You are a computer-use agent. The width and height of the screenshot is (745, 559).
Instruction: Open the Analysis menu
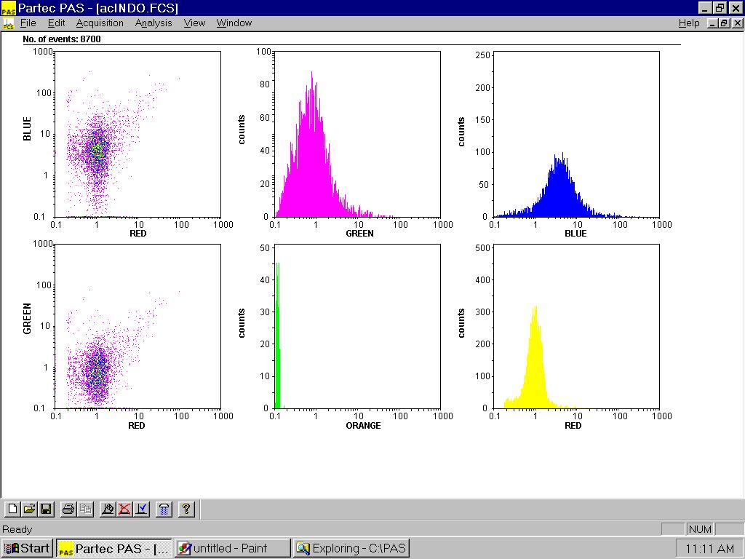tap(154, 23)
